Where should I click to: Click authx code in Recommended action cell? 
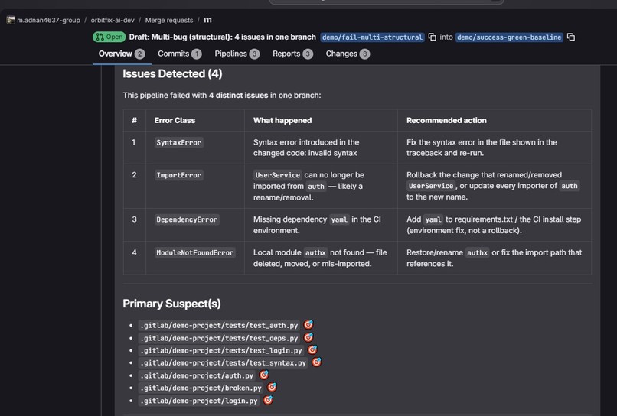coord(478,253)
